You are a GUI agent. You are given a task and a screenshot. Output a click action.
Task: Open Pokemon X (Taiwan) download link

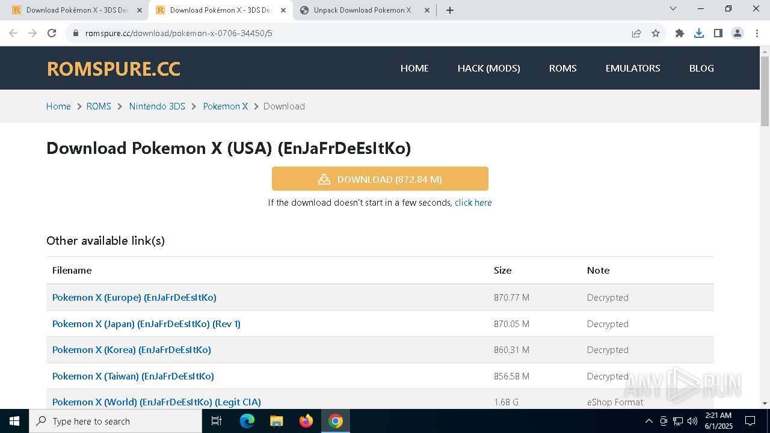pos(133,376)
